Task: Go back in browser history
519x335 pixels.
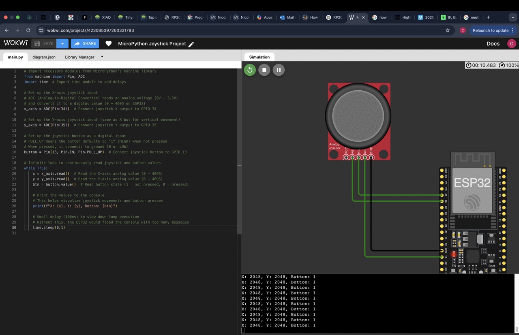Action: (x=6, y=30)
